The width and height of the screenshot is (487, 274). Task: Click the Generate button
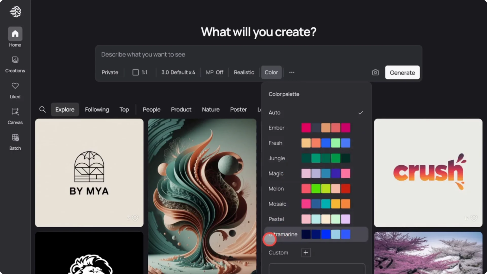coord(402,72)
